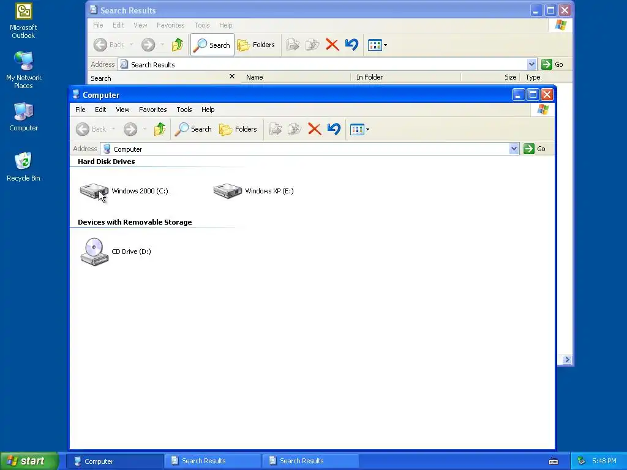Open Forward history dropdown arrow in Computer window

(x=145, y=129)
